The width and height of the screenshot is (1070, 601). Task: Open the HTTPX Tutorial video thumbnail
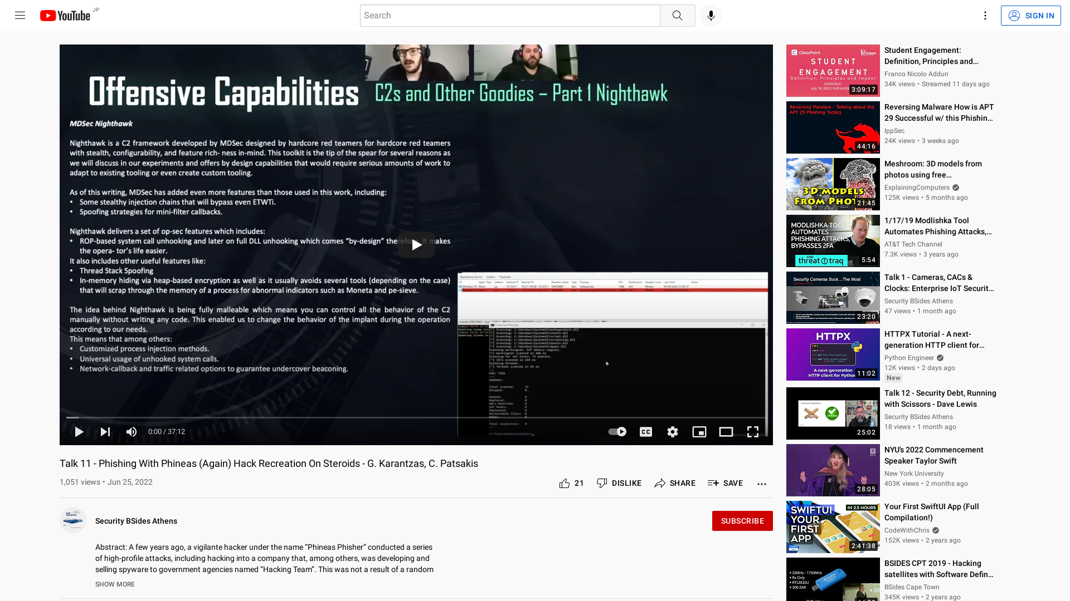[x=832, y=354]
